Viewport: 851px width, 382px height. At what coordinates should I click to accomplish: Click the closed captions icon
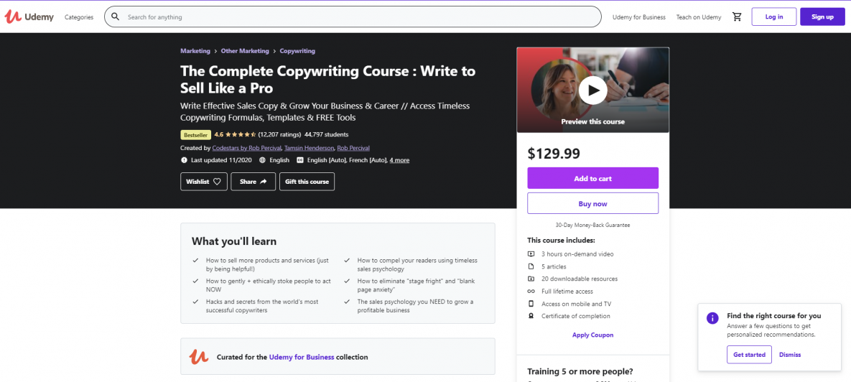click(300, 160)
